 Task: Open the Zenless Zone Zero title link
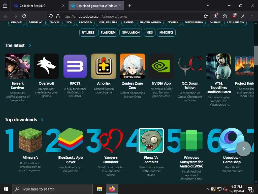point(133,86)
